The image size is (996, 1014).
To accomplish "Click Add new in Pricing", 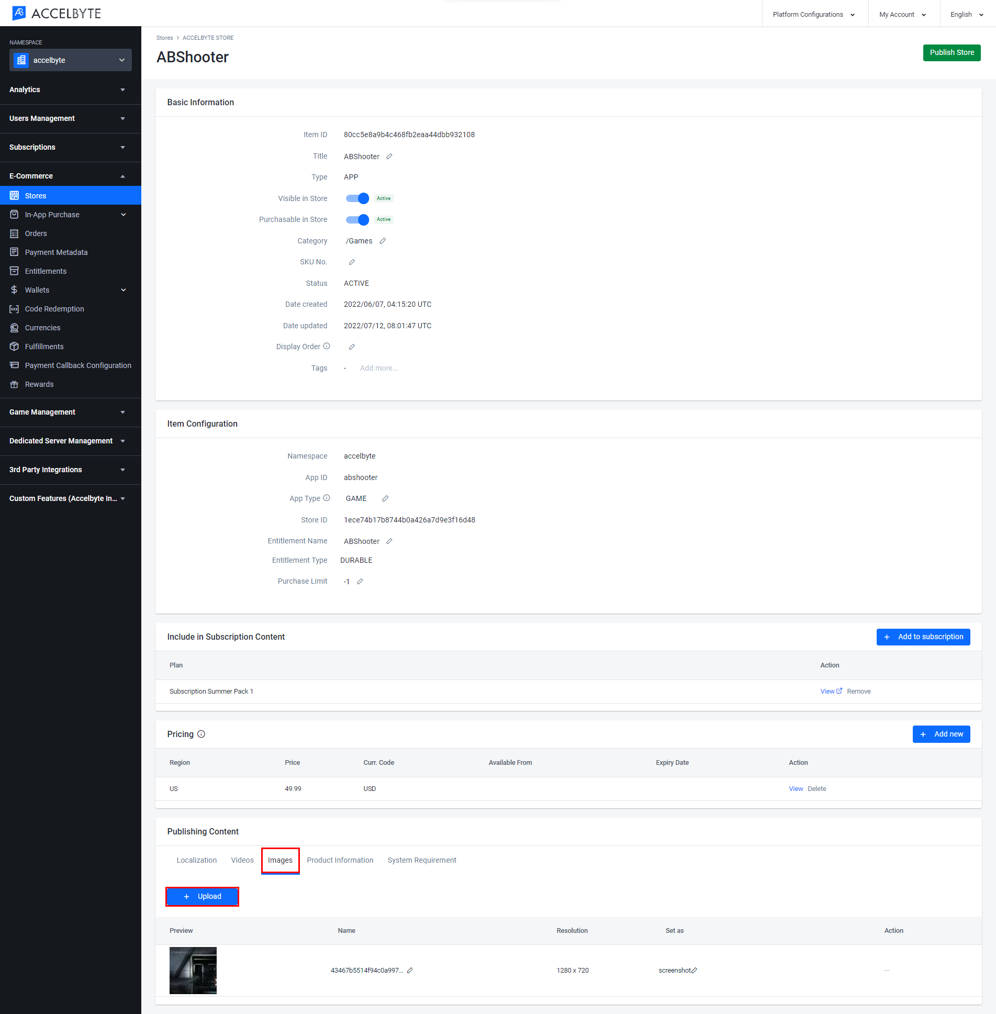I will (x=942, y=734).
